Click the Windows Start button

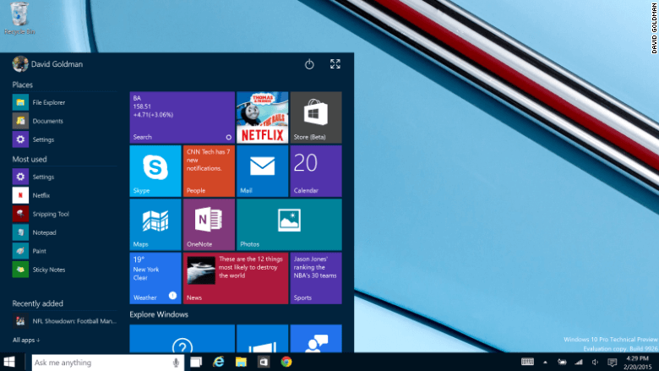(x=9, y=362)
